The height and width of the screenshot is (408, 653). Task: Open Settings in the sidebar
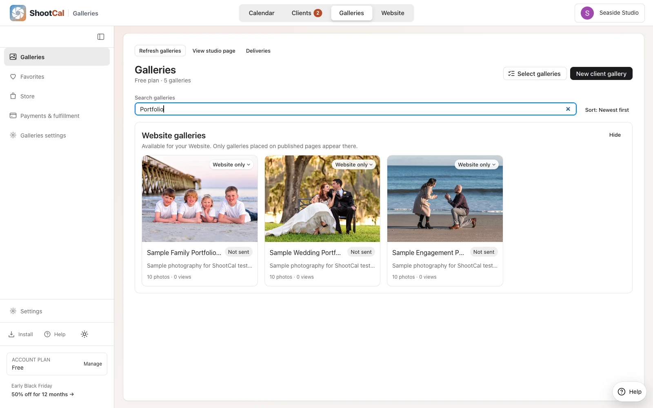click(57, 311)
